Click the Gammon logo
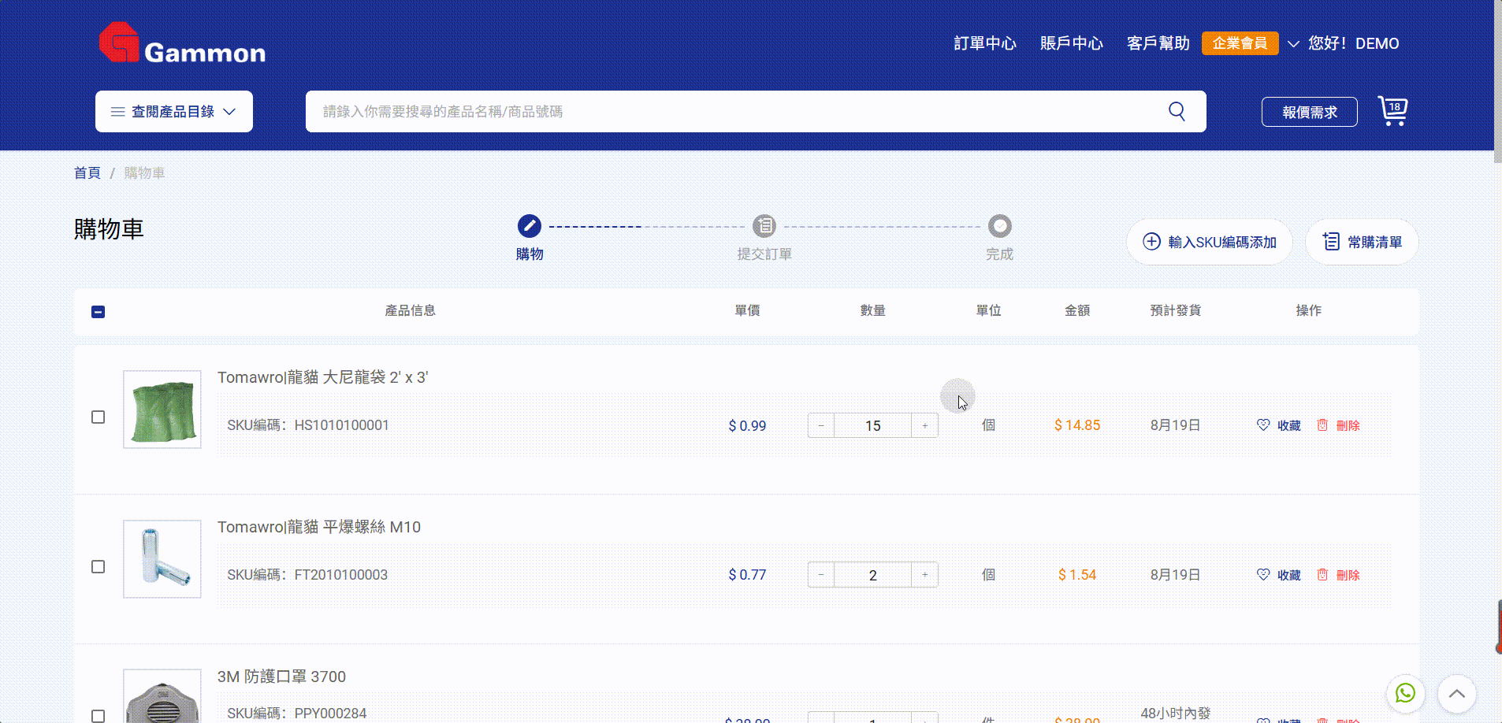Screen dimensions: 1502x723 click(x=182, y=44)
